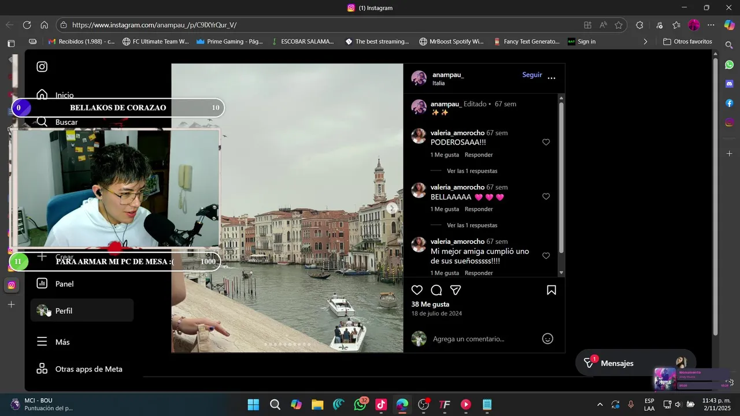Show hidden tray icons chevron
Screen dimensions: 740x416
pos(600,404)
